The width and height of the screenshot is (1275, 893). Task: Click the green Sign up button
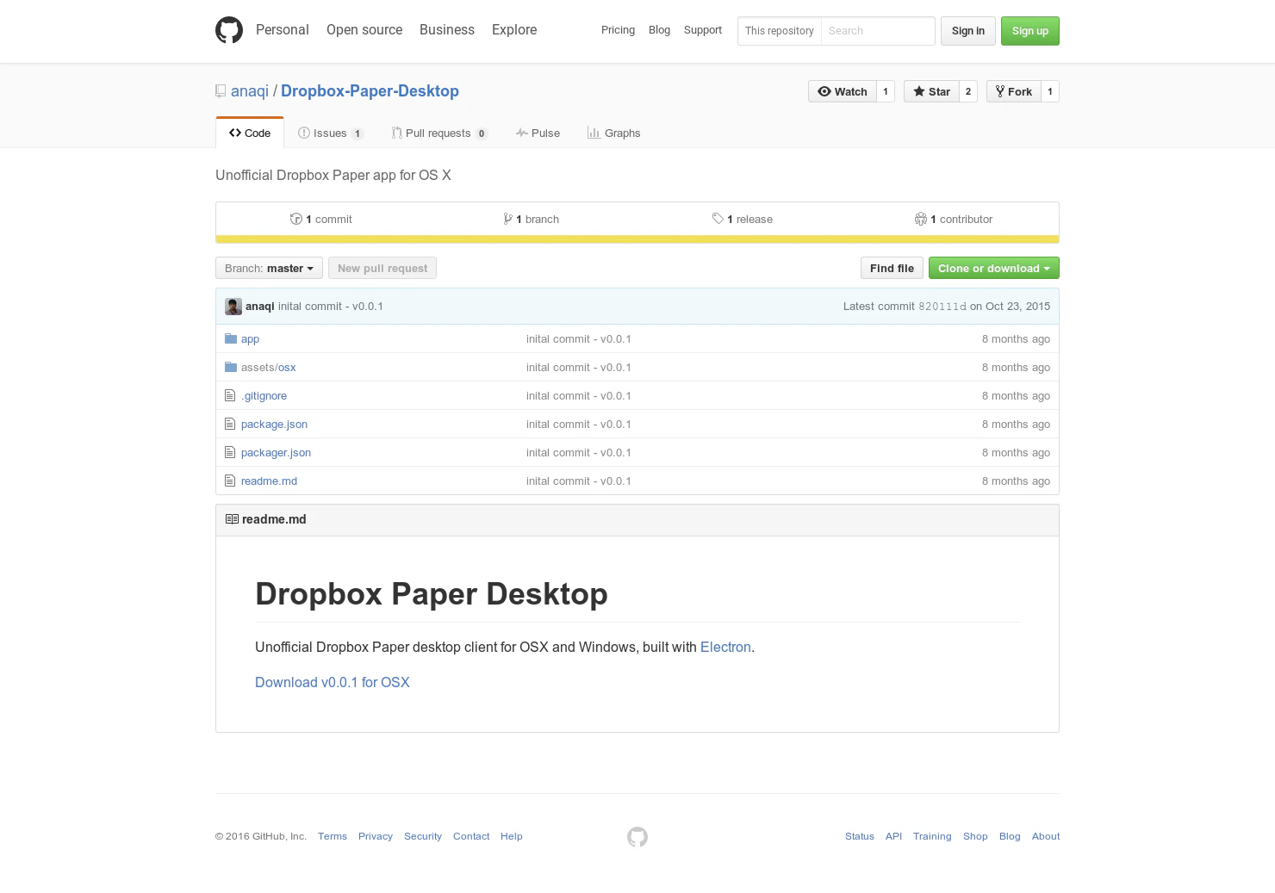point(1030,31)
